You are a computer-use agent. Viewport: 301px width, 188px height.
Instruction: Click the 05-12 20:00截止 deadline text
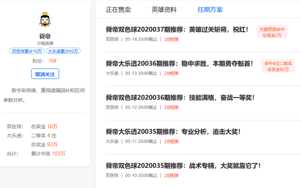(x=141, y=107)
